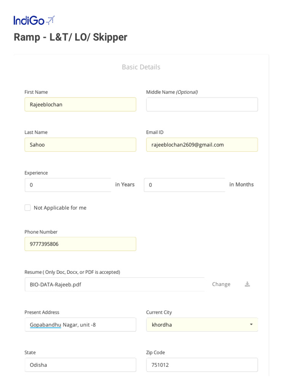Click the Present Address field
This screenshot has width=292, height=390.
80,324
